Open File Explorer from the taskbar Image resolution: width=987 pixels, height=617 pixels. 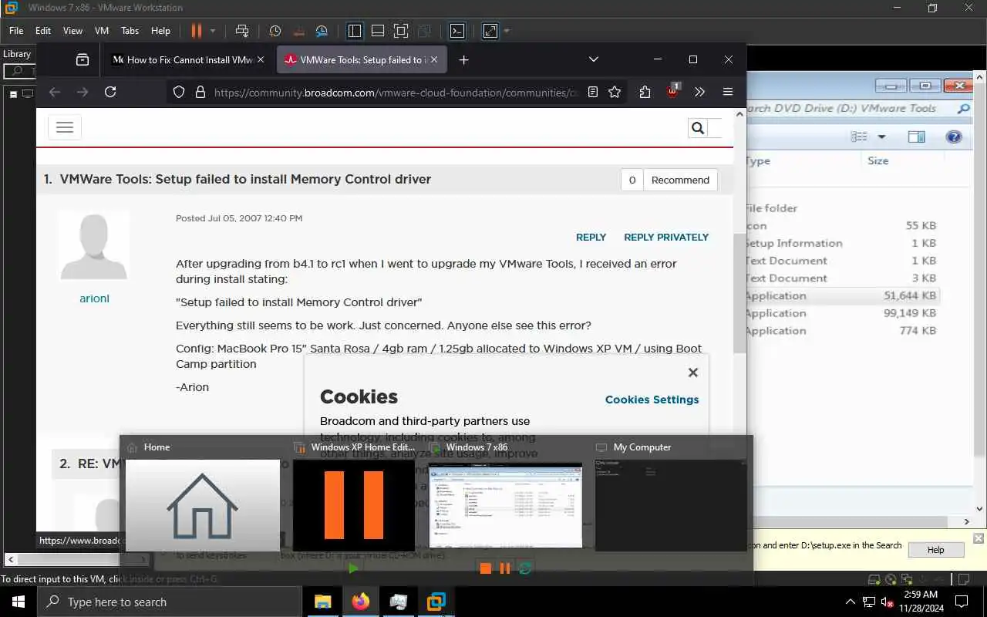tap(322, 602)
